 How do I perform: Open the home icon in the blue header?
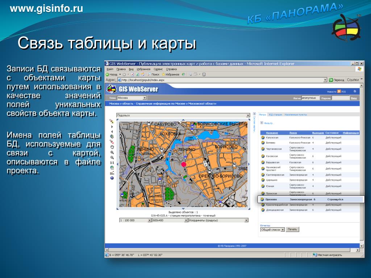(354, 91)
